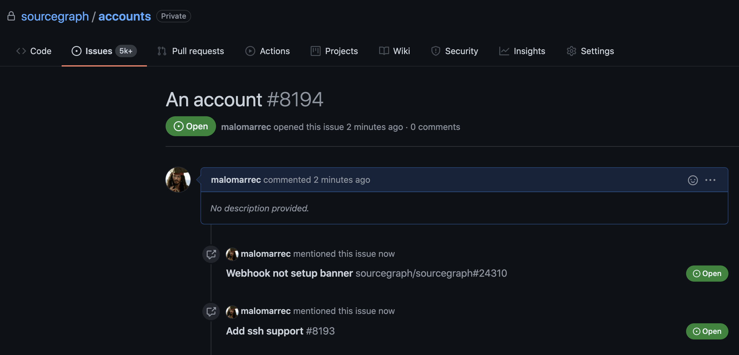The width and height of the screenshot is (739, 355).
Task: Click the Wiki book icon
Action: coord(384,51)
